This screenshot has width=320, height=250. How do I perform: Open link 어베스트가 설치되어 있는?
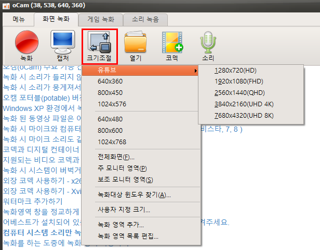click(x=42, y=222)
